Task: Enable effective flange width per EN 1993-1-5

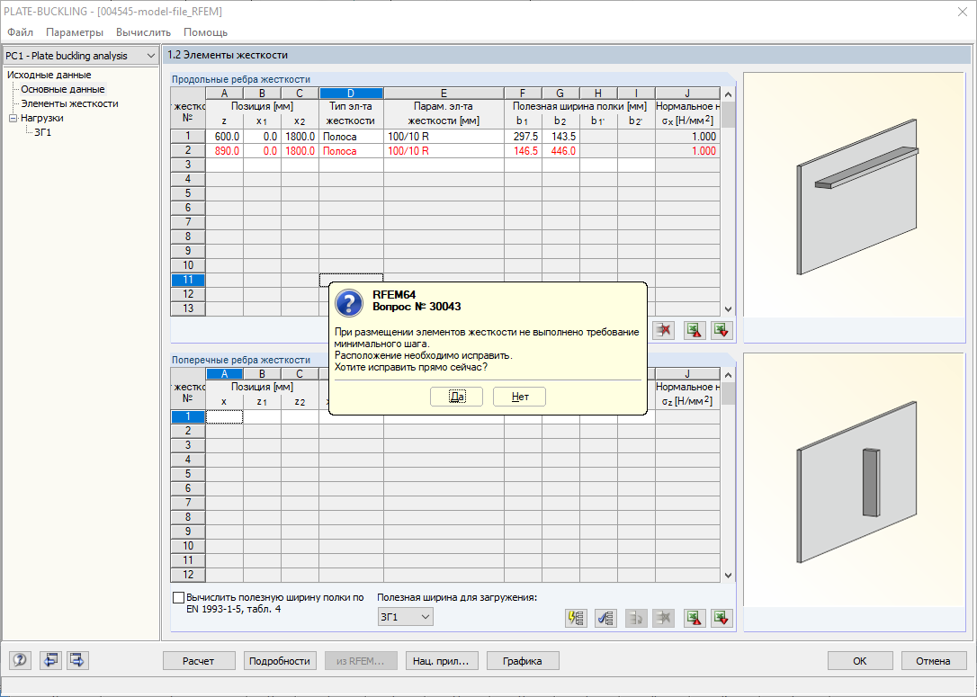Action: (178, 597)
